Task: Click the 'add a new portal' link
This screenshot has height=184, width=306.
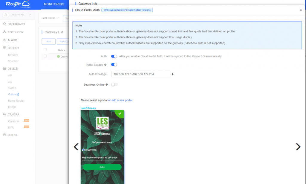Action: click(x=122, y=100)
